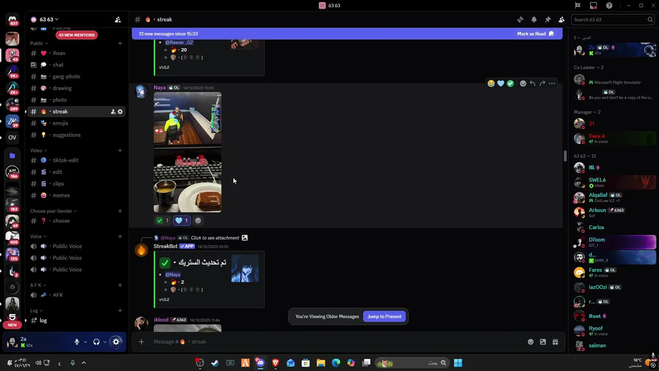The height and width of the screenshot is (371, 659).
Task: Open sticker picker icon in message box
Action: [x=543, y=342]
